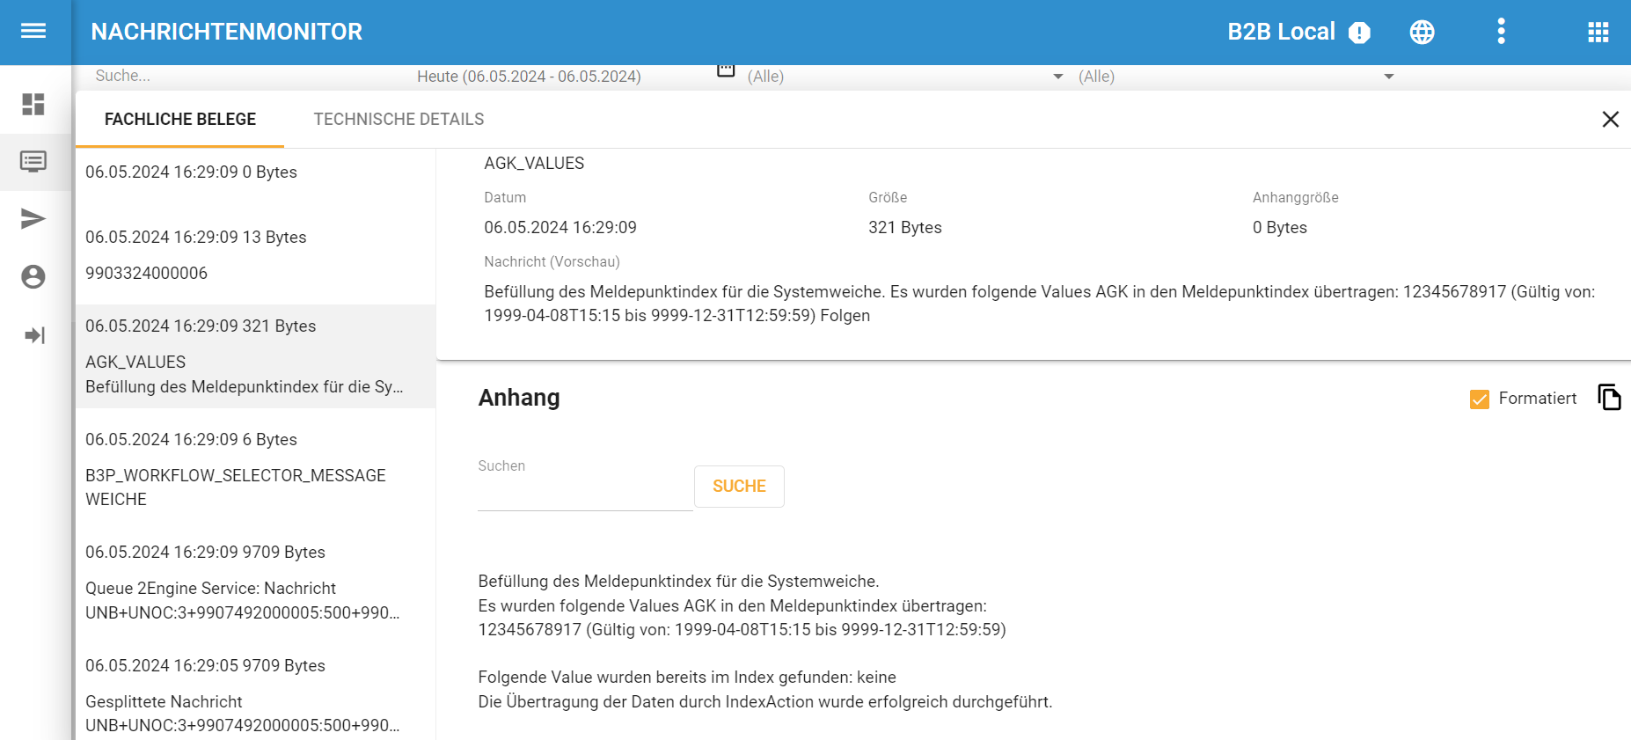
Task: Select the 0 Bytes entry at 16:29:09
Action: click(x=255, y=172)
